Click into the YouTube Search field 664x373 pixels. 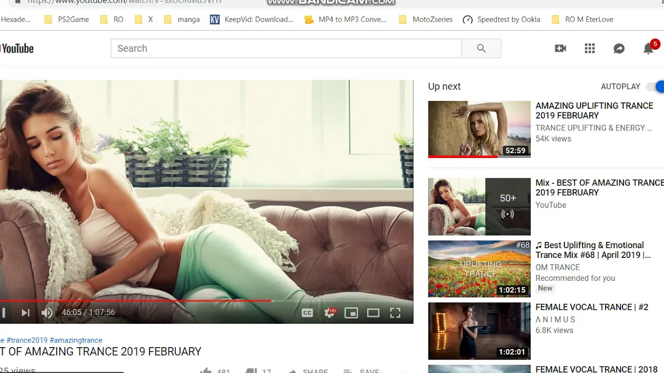coord(286,48)
